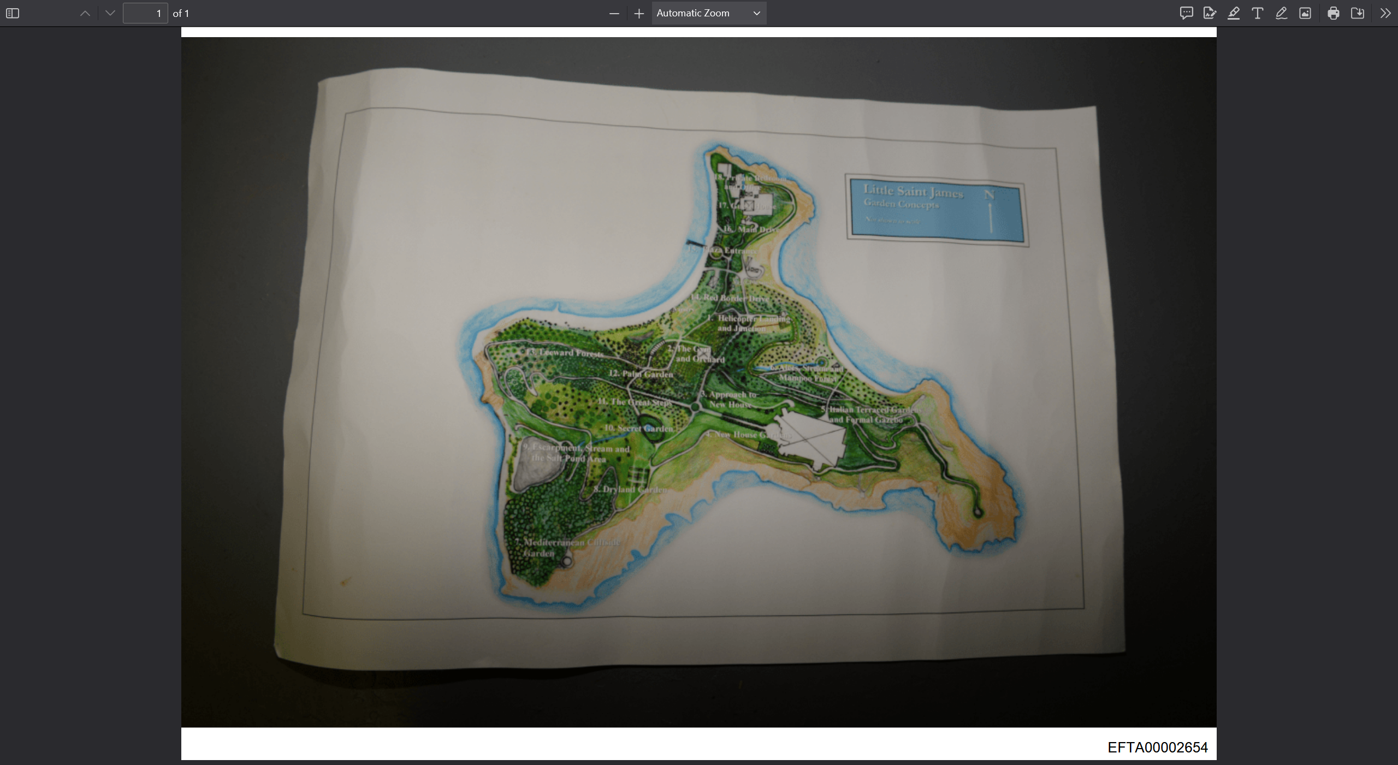
Task: Select the add signature tool
Action: tap(1210, 13)
